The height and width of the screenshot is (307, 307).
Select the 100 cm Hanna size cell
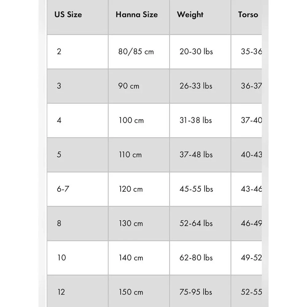(x=139, y=120)
